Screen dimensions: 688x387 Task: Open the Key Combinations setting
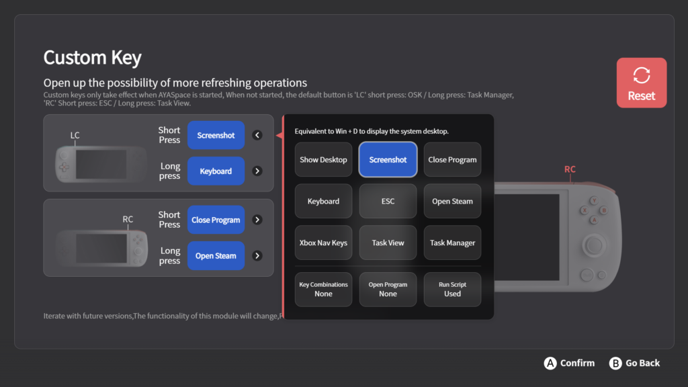coord(323,290)
